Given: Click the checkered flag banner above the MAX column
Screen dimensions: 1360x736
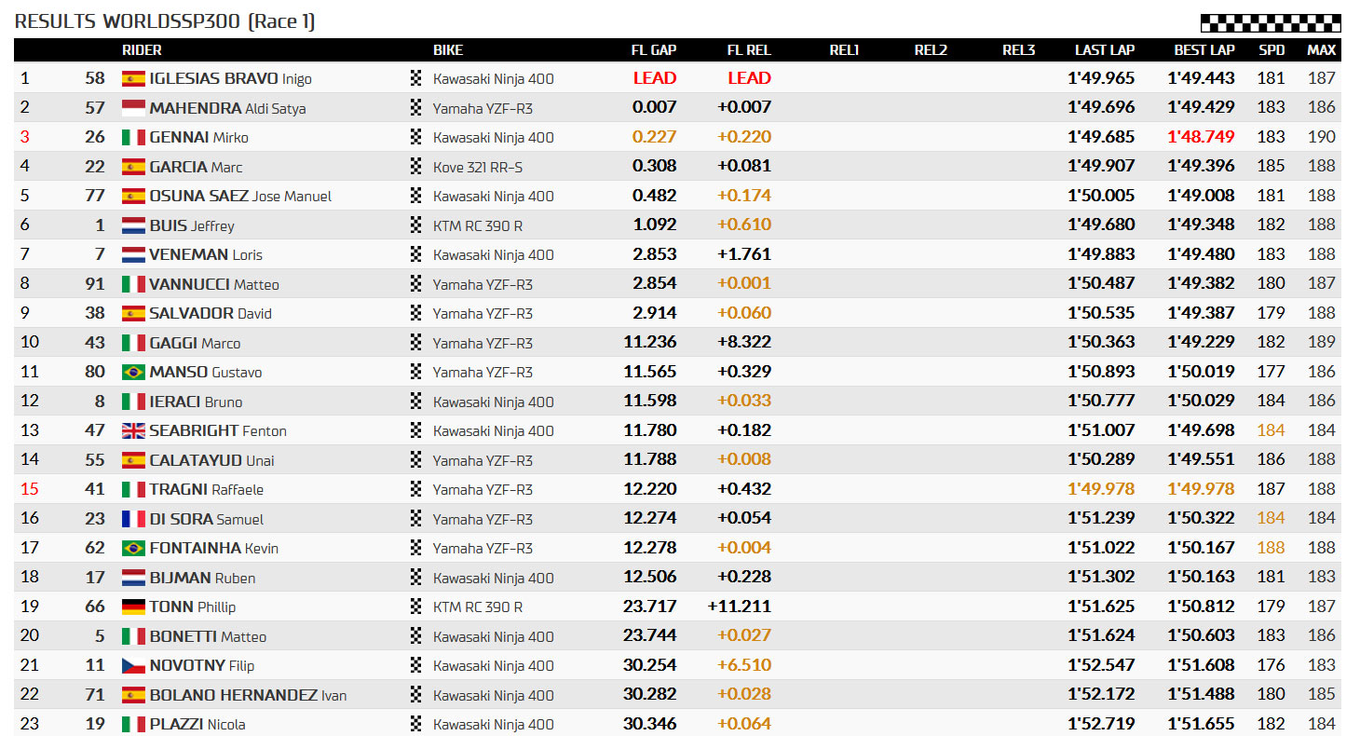Looking at the screenshot, I should (1271, 23).
